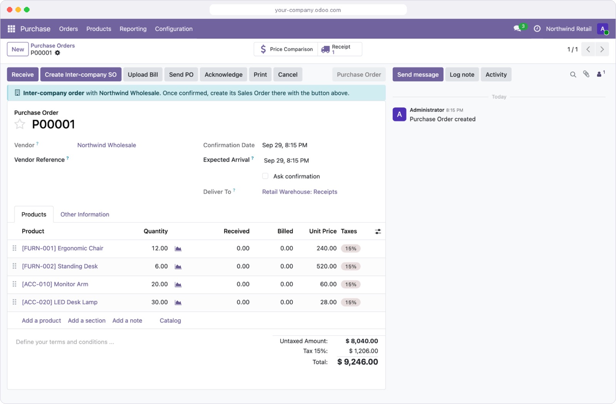Switch company via Northwind Retail selector
Image resolution: width=616 pixels, height=404 pixels.
(x=569, y=29)
